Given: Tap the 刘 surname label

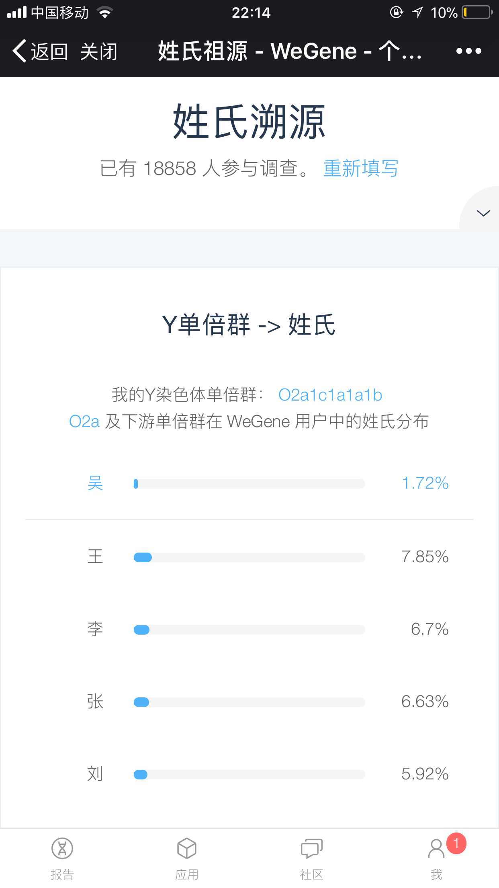Looking at the screenshot, I should pos(95,774).
